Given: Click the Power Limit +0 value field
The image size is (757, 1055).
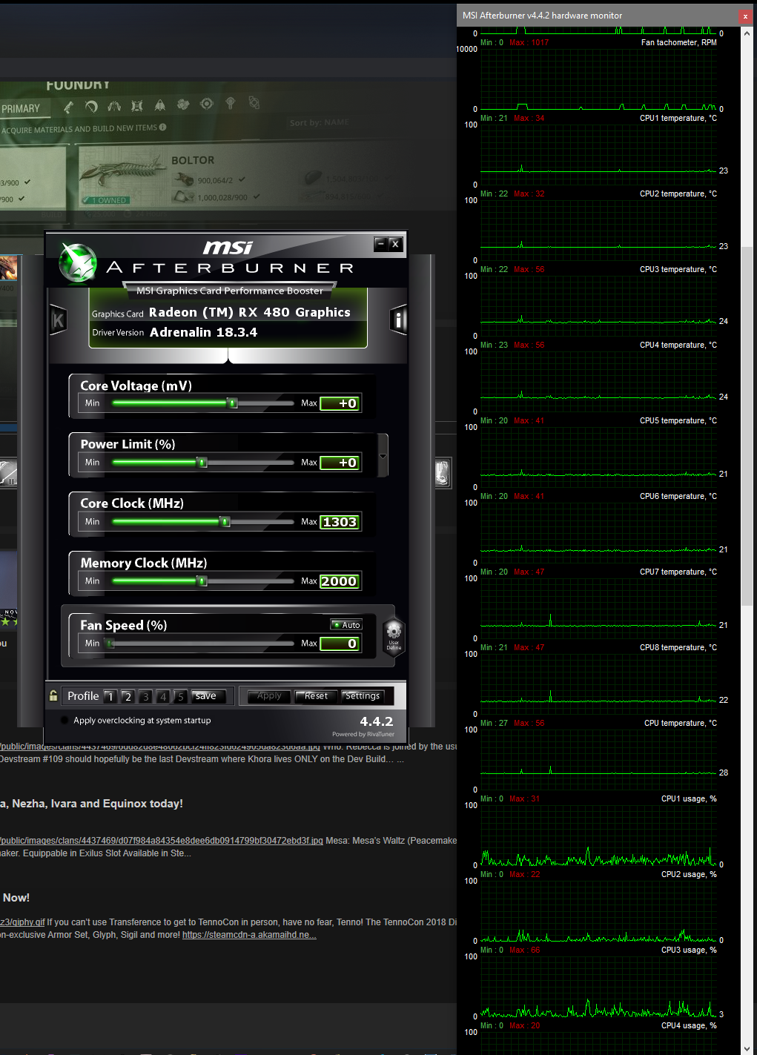Looking at the screenshot, I should coord(341,463).
